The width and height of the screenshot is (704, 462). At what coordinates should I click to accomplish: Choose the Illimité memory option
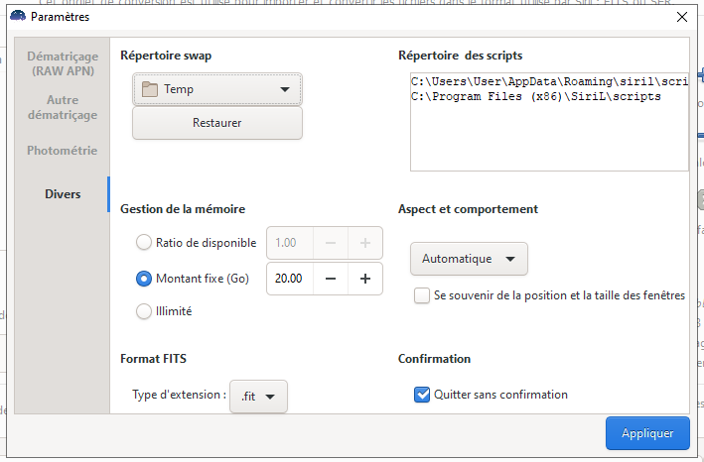click(144, 311)
